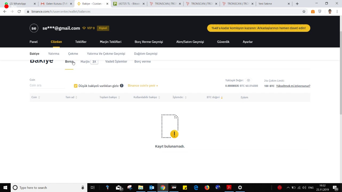Viewport: 342px width, 192px height.
Task: Click the shield extension icon
Action: (320, 11)
